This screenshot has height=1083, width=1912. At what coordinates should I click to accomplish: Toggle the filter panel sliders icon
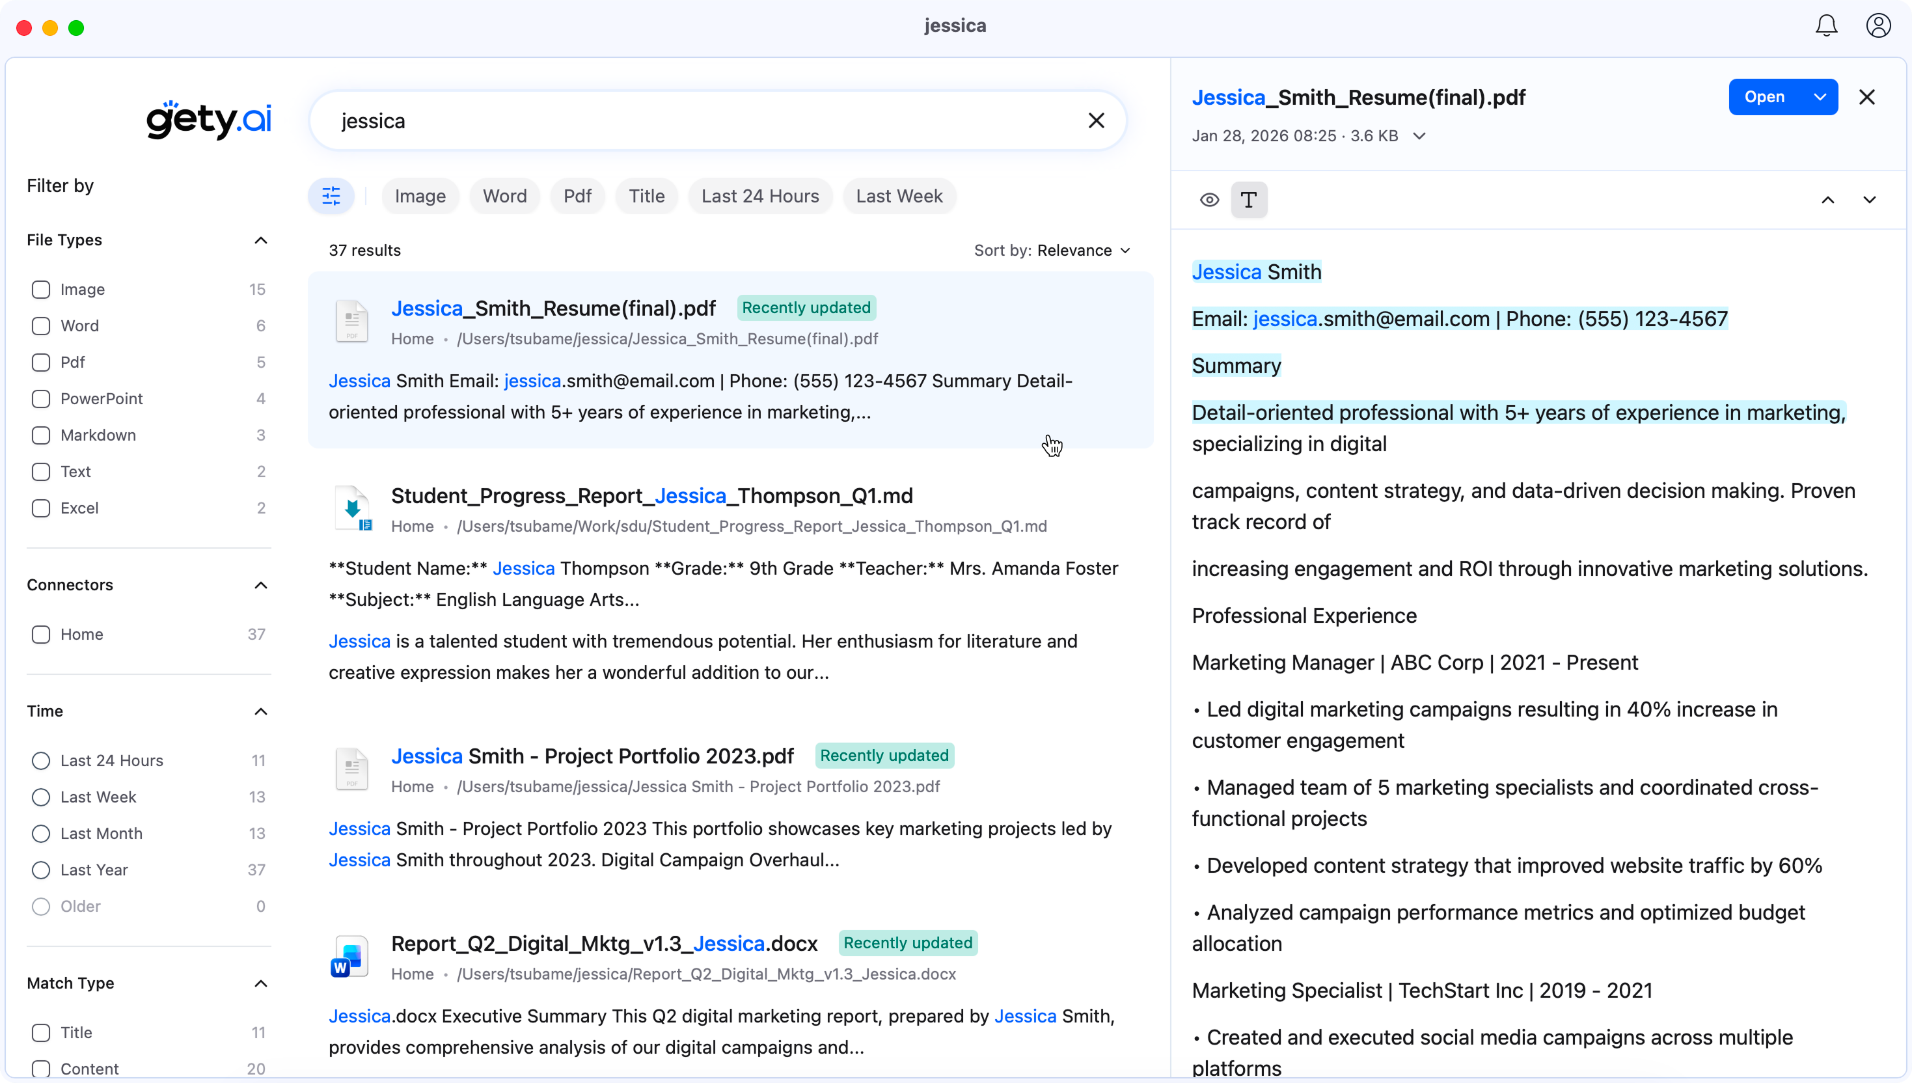pyautogui.click(x=331, y=197)
